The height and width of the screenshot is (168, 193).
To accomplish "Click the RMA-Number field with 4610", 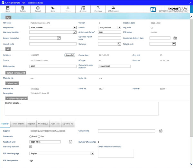I will coord(53,66).
